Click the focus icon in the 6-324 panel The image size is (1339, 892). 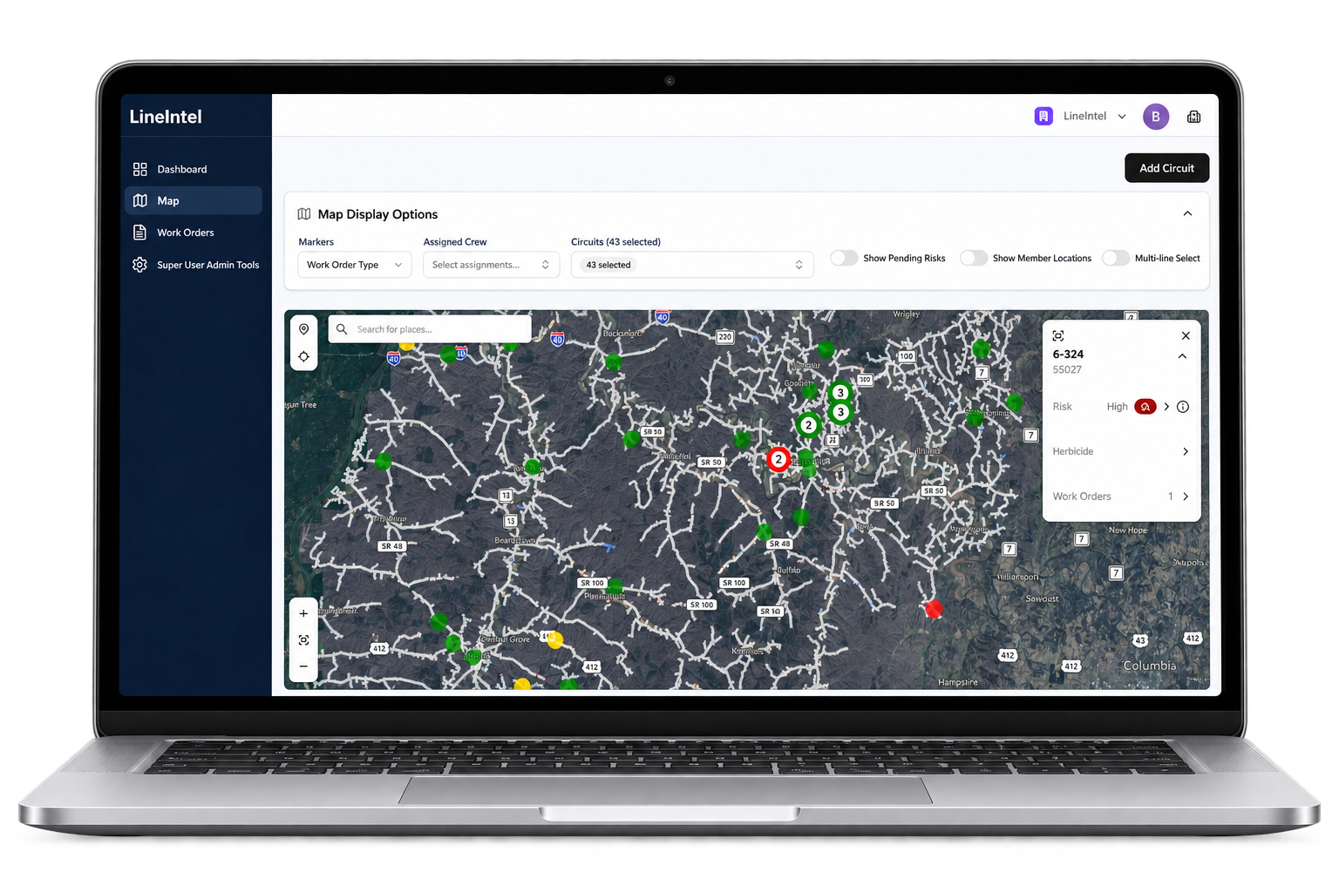(x=1058, y=336)
